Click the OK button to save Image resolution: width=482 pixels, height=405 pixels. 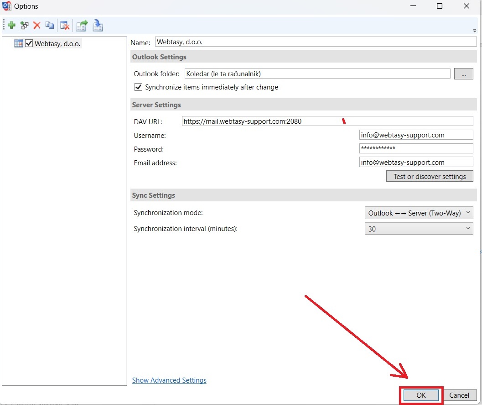pos(421,395)
